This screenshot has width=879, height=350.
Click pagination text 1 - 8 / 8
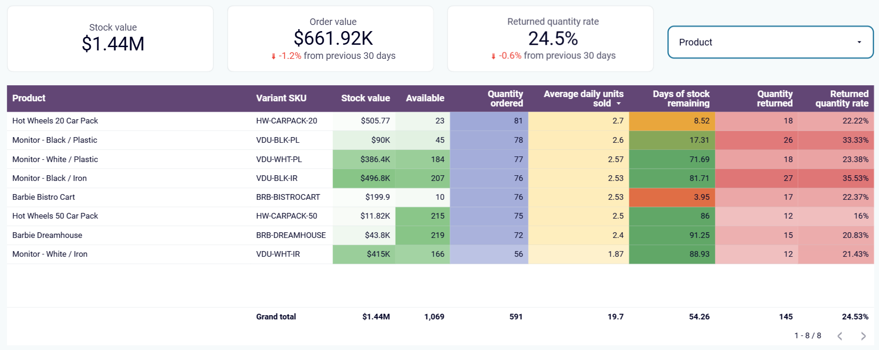808,335
